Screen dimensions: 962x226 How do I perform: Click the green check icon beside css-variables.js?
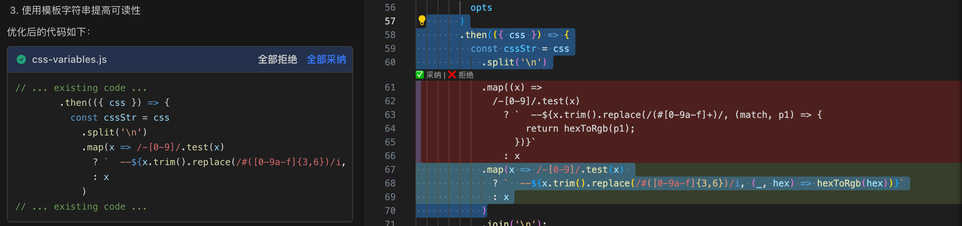click(21, 59)
